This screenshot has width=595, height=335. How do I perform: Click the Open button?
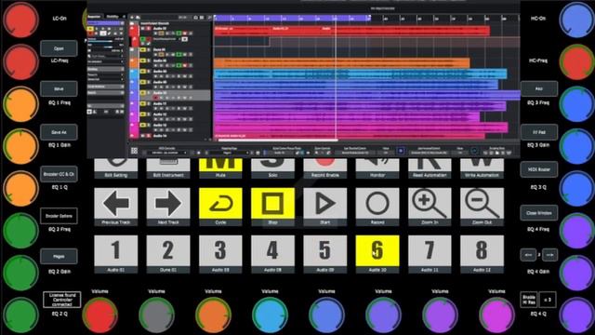point(59,48)
